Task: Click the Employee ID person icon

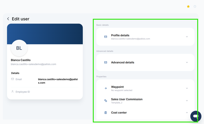Action: click(x=12, y=92)
